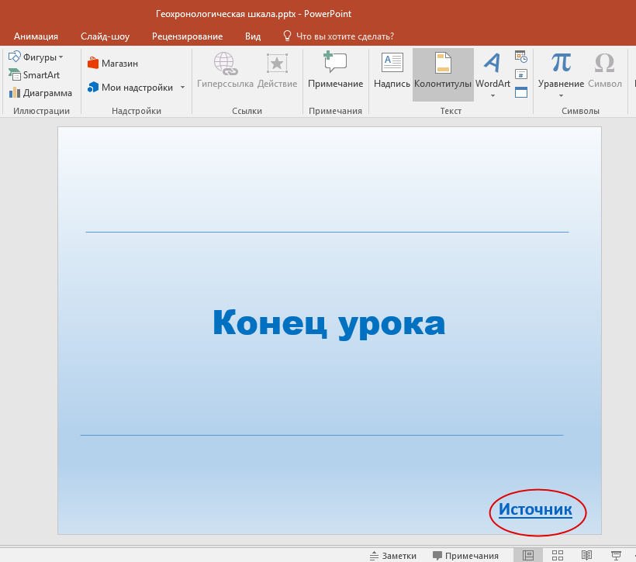The image size is (636, 562).
Task: Start the slide show from status bar
Action: [616, 555]
